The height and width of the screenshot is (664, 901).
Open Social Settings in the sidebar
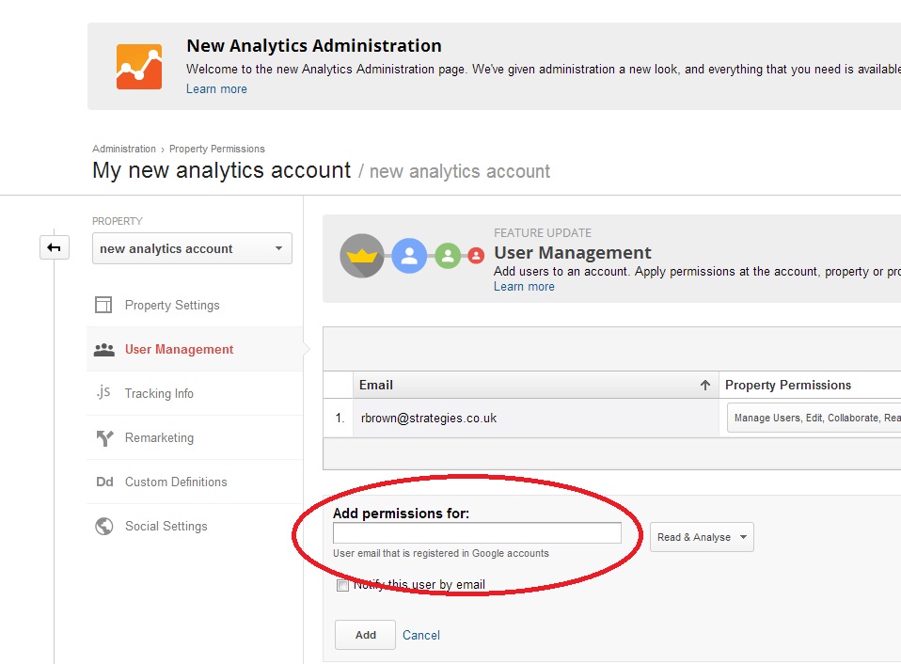195,526
